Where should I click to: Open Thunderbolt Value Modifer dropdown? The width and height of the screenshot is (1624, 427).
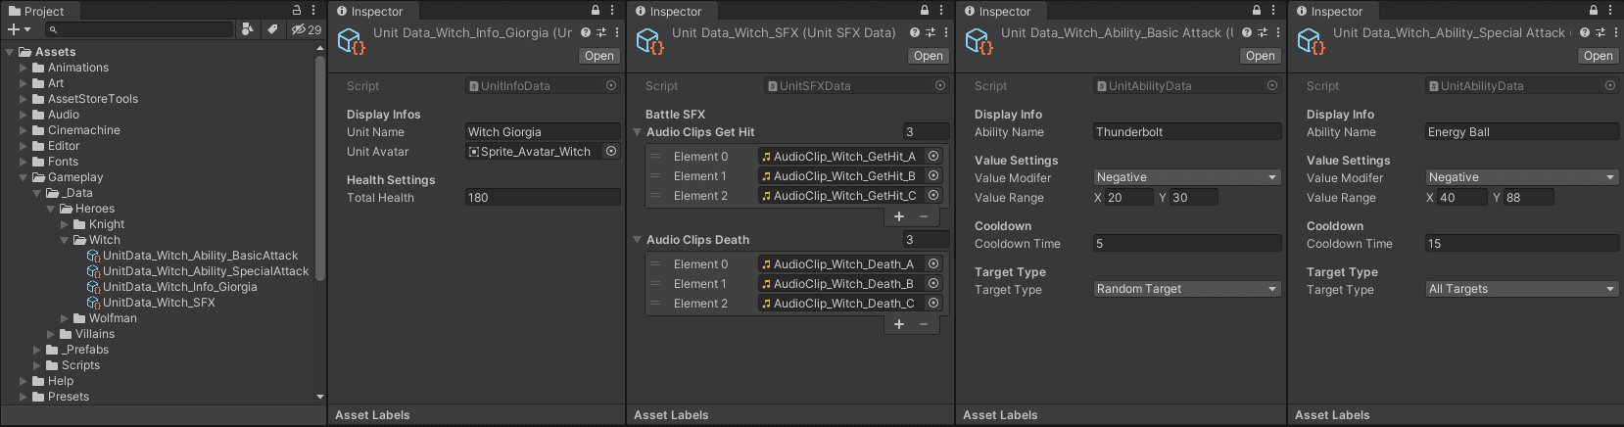(1187, 177)
